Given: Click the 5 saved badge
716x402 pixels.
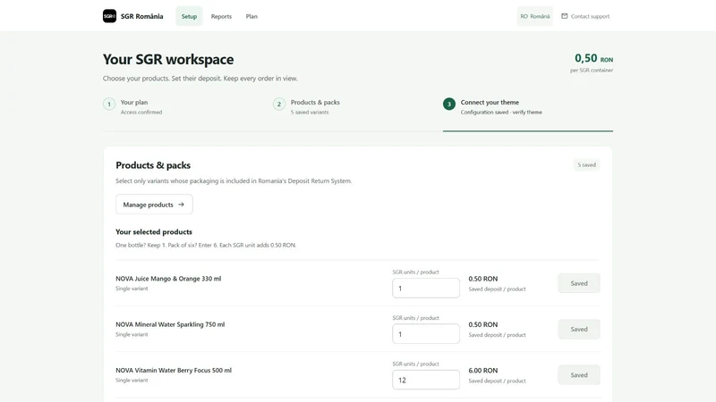Looking at the screenshot, I should point(586,164).
